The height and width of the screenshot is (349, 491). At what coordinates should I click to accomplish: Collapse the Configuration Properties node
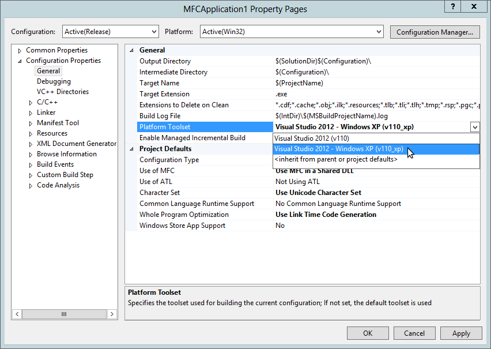[x=19, y=60]
